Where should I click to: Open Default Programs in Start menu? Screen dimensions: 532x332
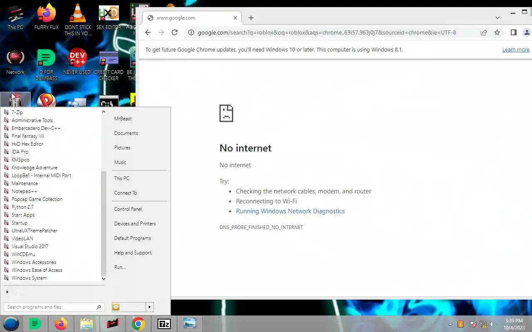[133, 238]
